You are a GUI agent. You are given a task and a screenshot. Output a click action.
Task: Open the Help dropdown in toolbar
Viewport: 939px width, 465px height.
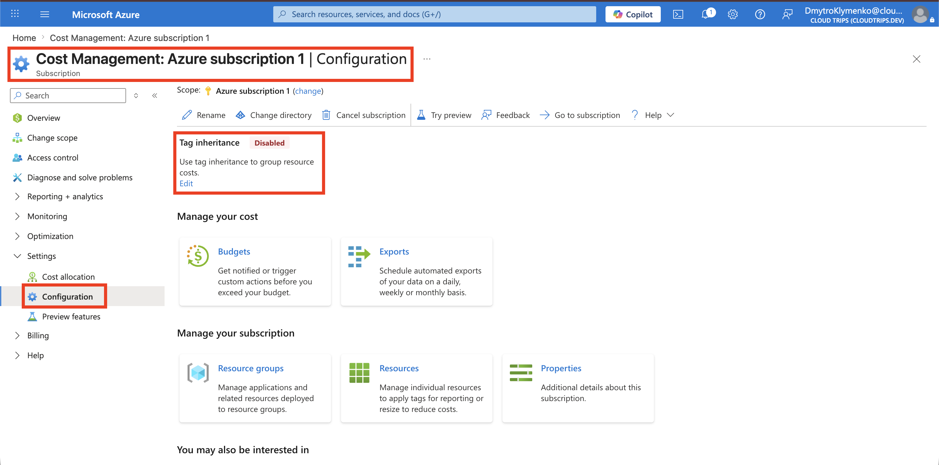click(652, 115)
